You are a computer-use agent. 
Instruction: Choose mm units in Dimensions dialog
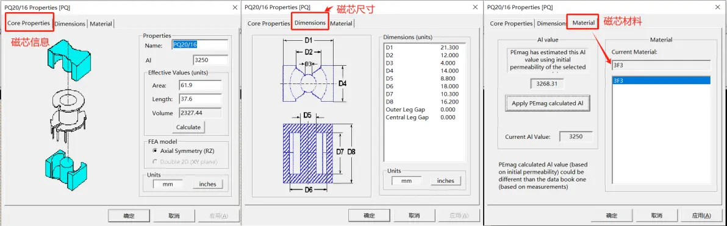pos(406,180)
